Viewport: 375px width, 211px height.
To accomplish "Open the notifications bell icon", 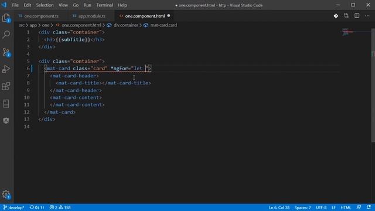I will click(x=369, y=207).
